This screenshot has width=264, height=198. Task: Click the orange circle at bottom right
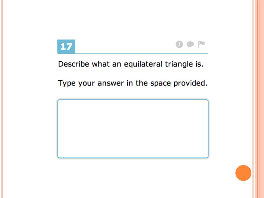[x=243, y=173]
